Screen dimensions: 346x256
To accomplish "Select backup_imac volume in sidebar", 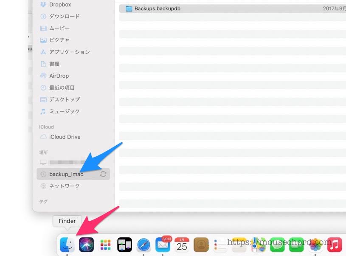I will tap(73, 174).
